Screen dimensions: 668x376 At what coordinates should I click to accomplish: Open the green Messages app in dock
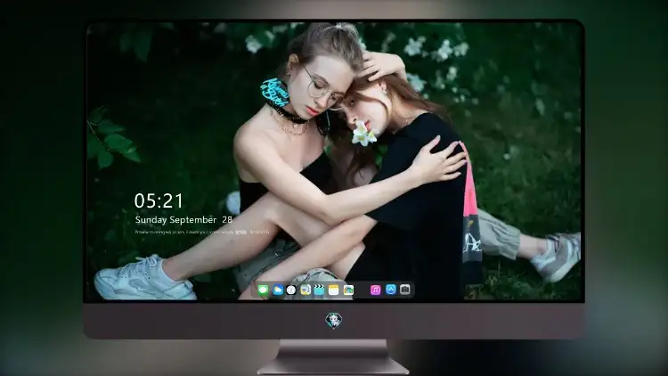tap(264, 290)
